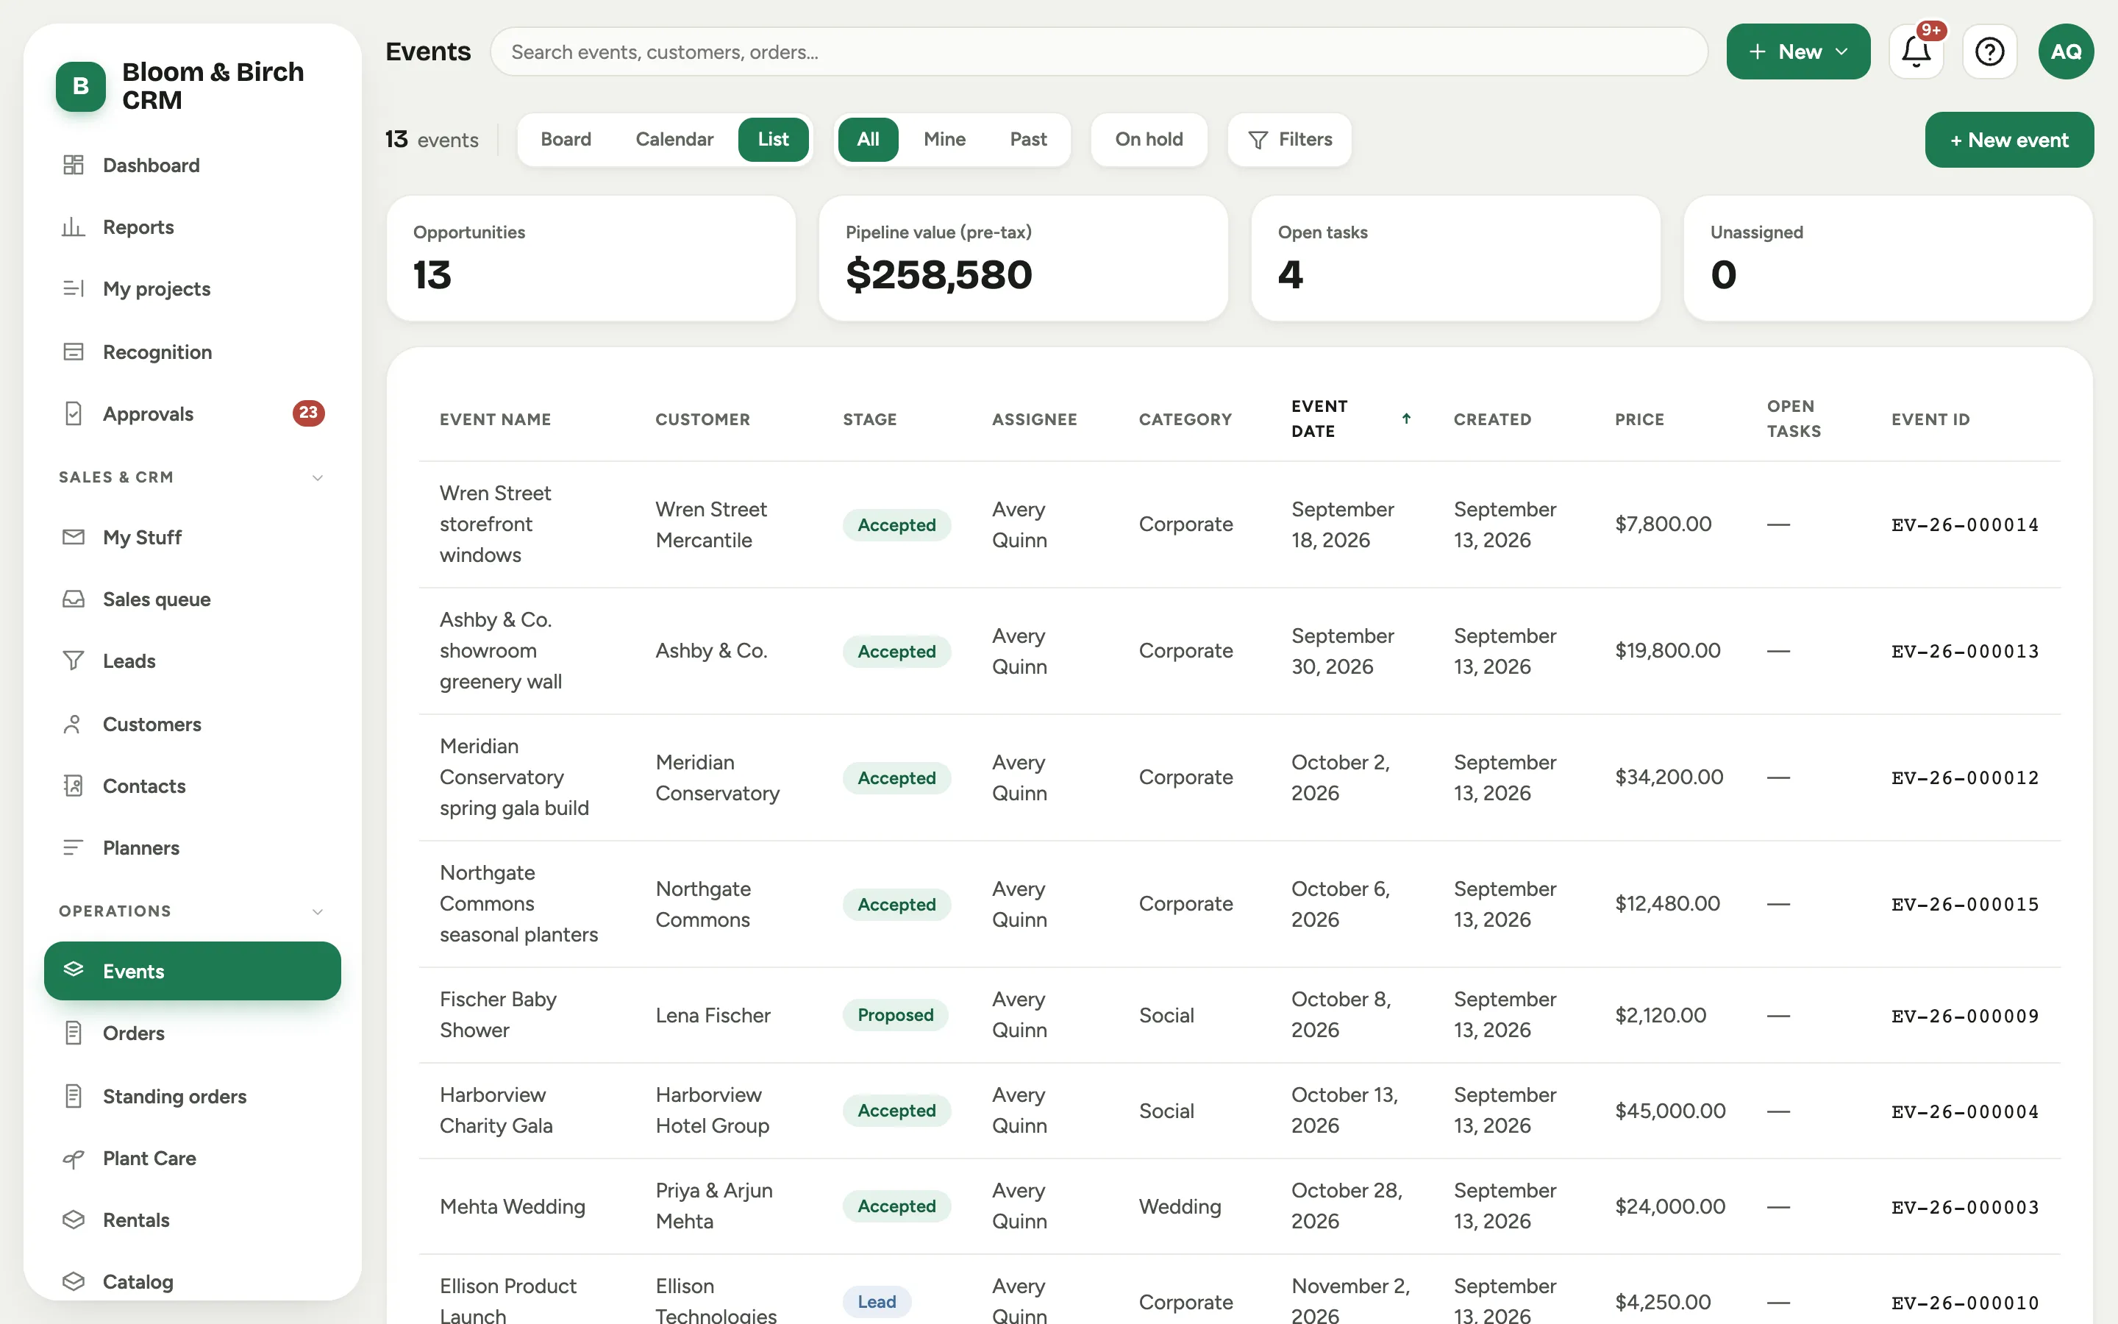Click the Recognition sidebar icon
2118x1324 pixels.
pyautogui.click(x=74, y=351)
